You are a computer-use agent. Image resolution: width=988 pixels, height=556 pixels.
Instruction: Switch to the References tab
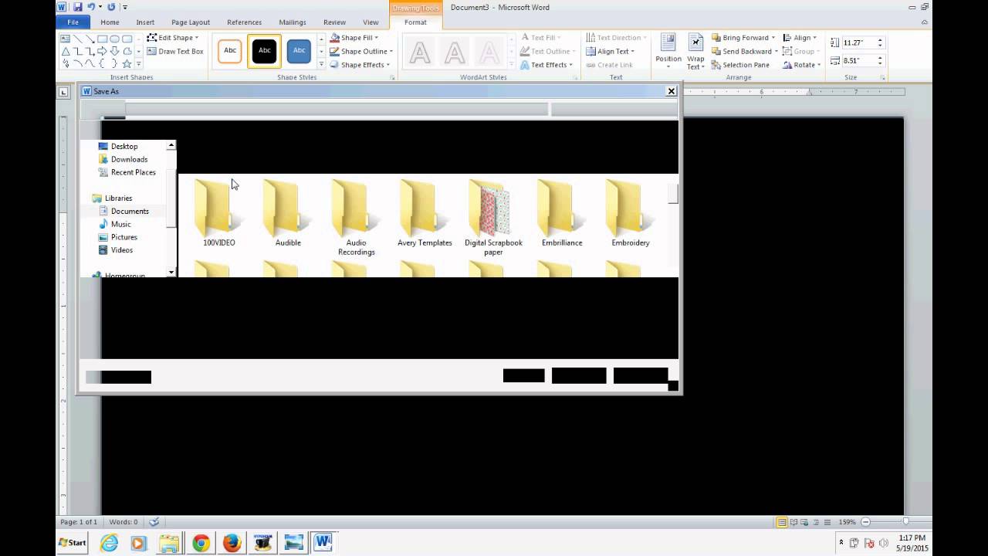pos(244,22)
